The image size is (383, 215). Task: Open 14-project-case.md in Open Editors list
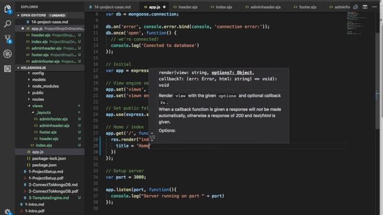50,22
